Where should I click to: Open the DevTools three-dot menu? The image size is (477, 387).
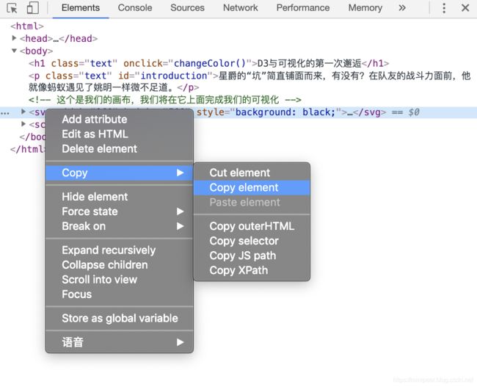[x=444, y=8]
